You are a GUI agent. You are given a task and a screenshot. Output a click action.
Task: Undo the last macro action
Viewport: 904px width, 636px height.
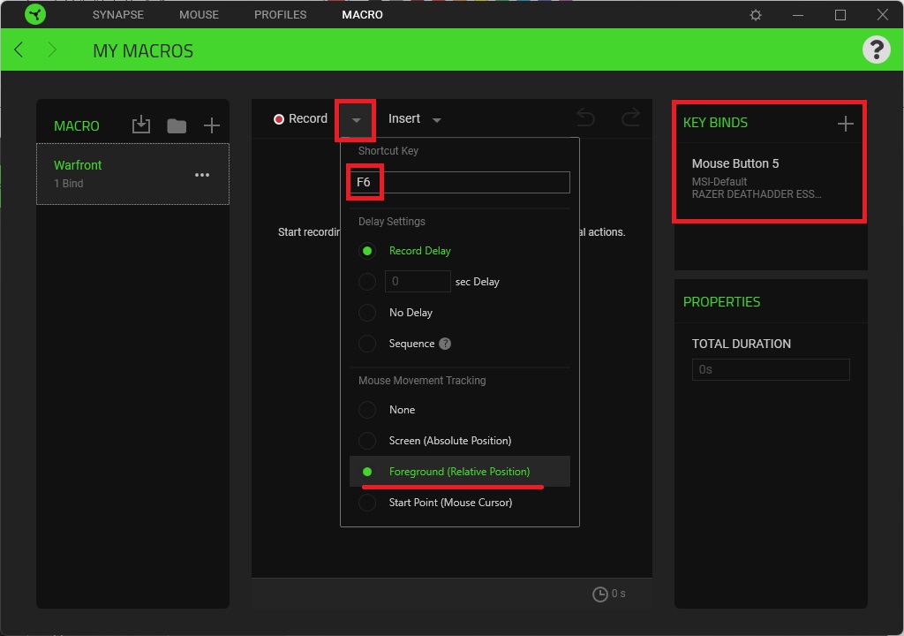click(585, 117)
